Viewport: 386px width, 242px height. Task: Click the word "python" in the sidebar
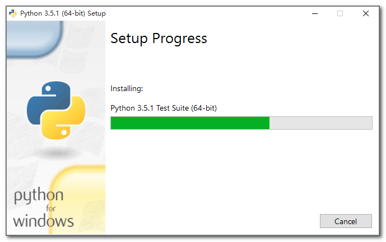[x=38, y=196]
